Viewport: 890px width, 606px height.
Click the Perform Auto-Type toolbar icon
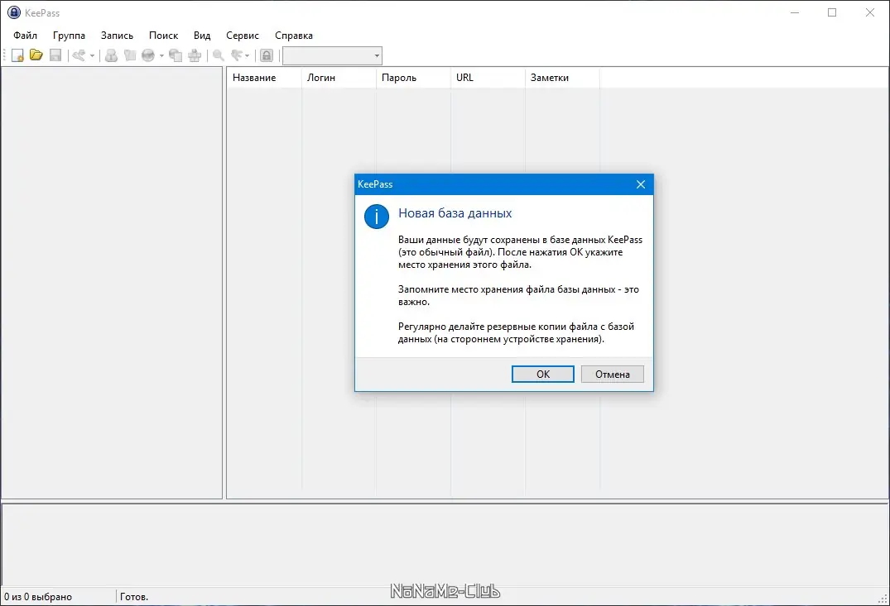coord(195,55)
